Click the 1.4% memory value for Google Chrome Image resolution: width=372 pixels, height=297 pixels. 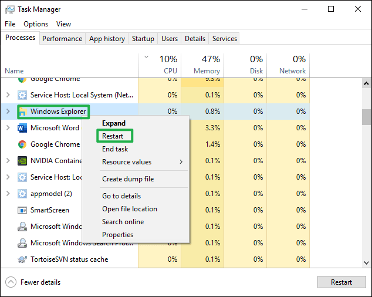212,144
